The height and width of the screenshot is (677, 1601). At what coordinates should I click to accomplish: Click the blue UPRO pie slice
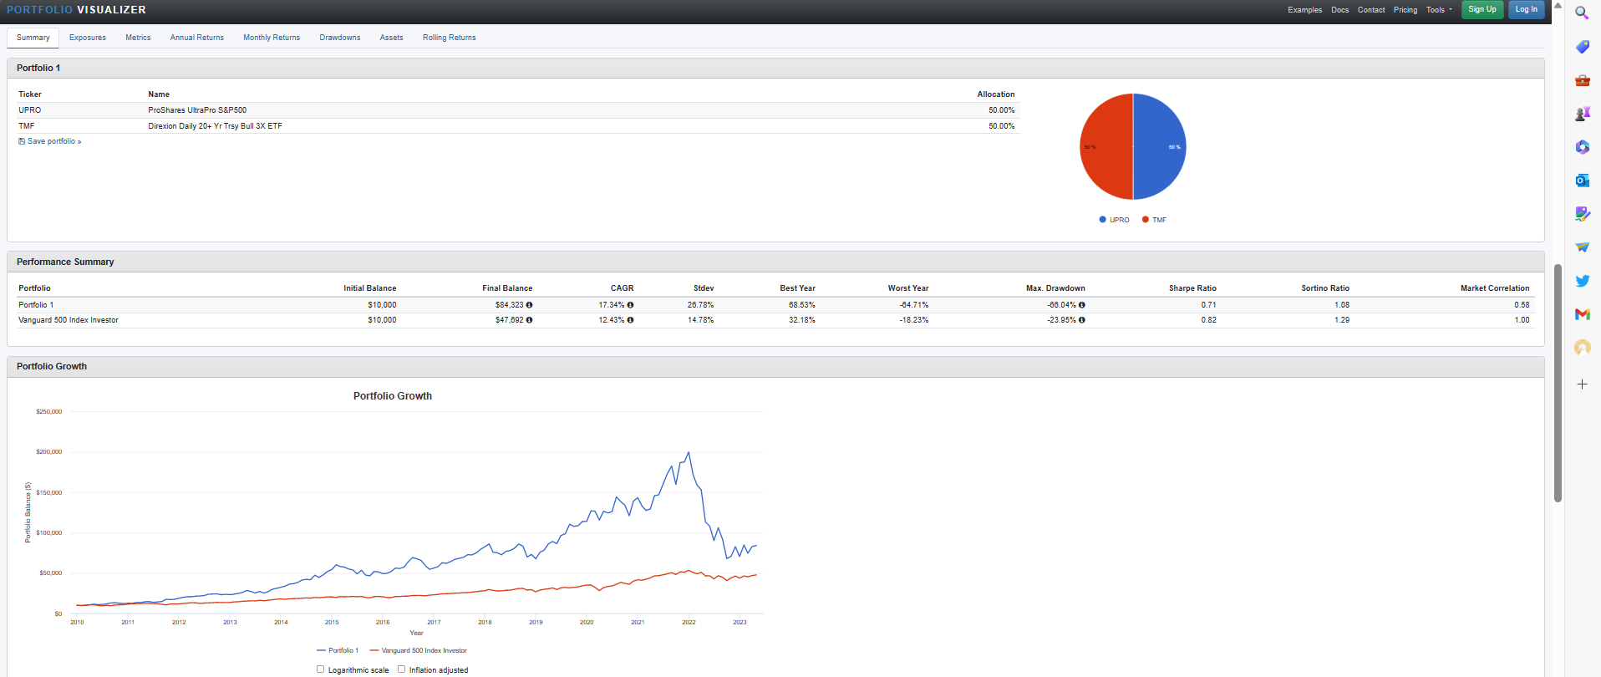1161,146
